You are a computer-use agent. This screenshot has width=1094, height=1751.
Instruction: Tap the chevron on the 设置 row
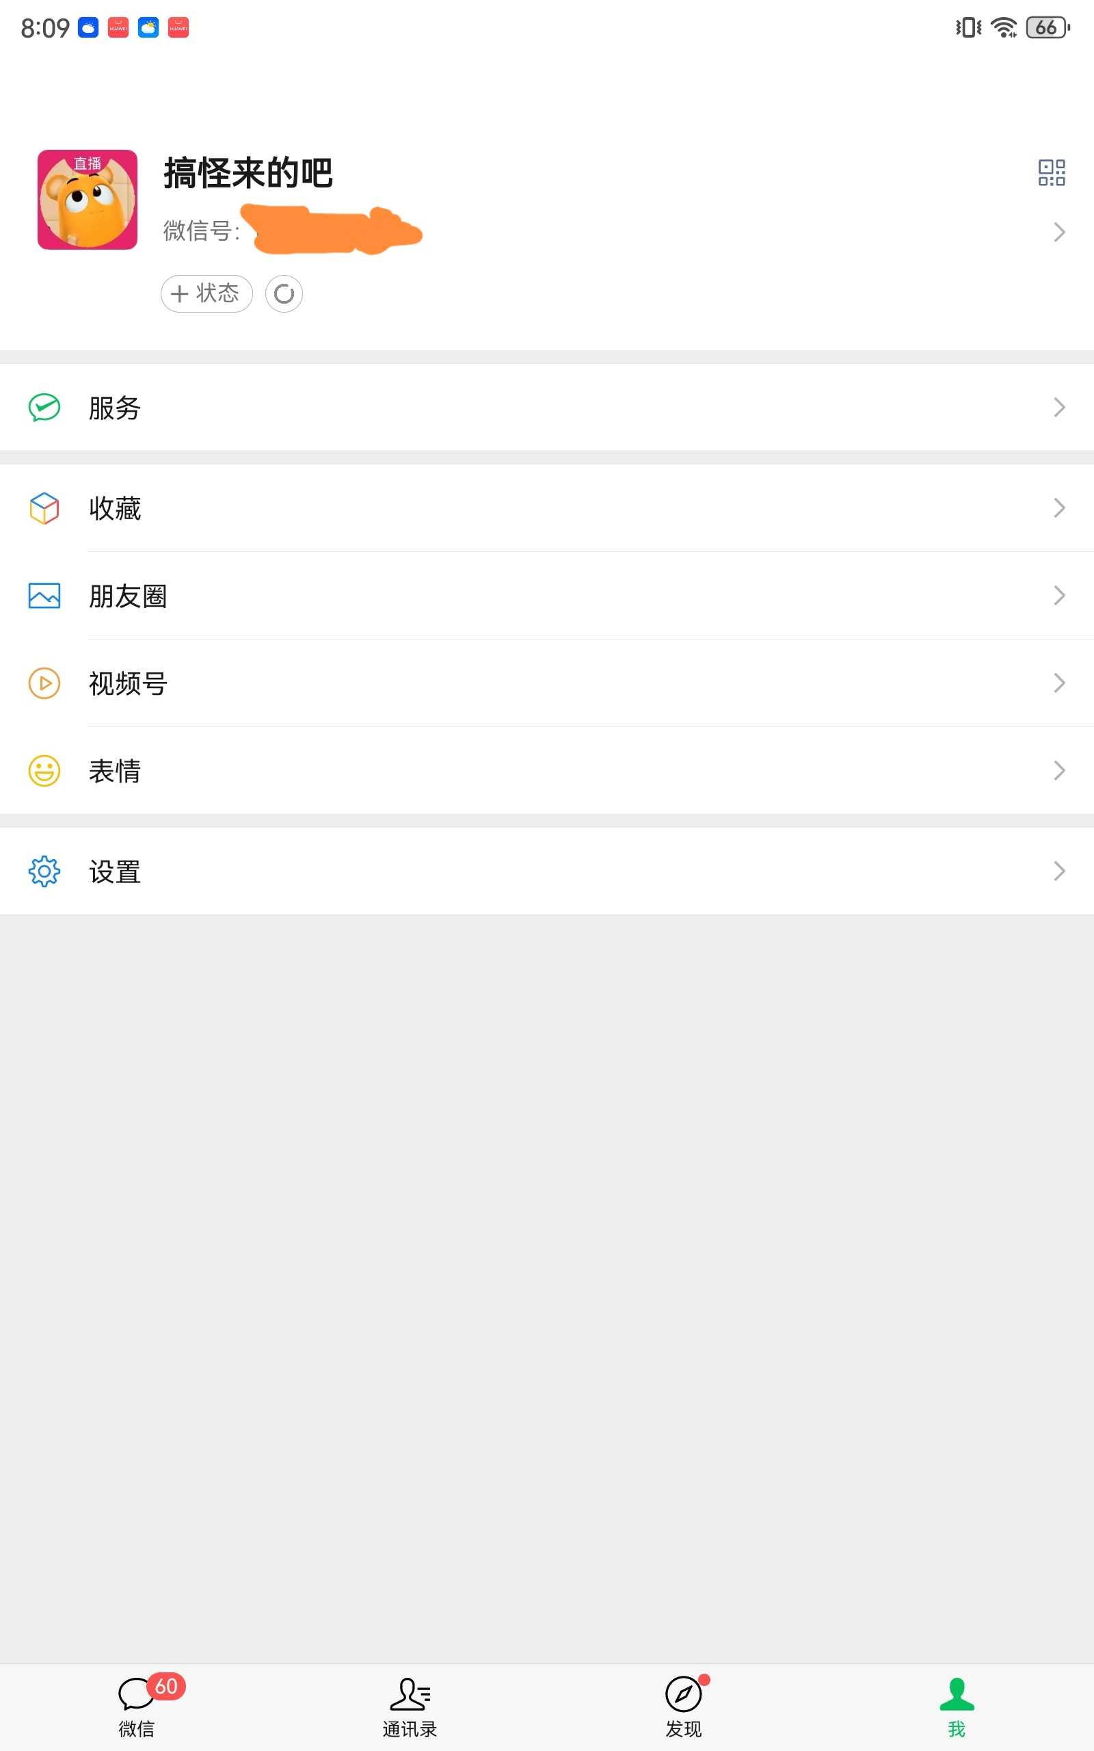(1058, 871)
